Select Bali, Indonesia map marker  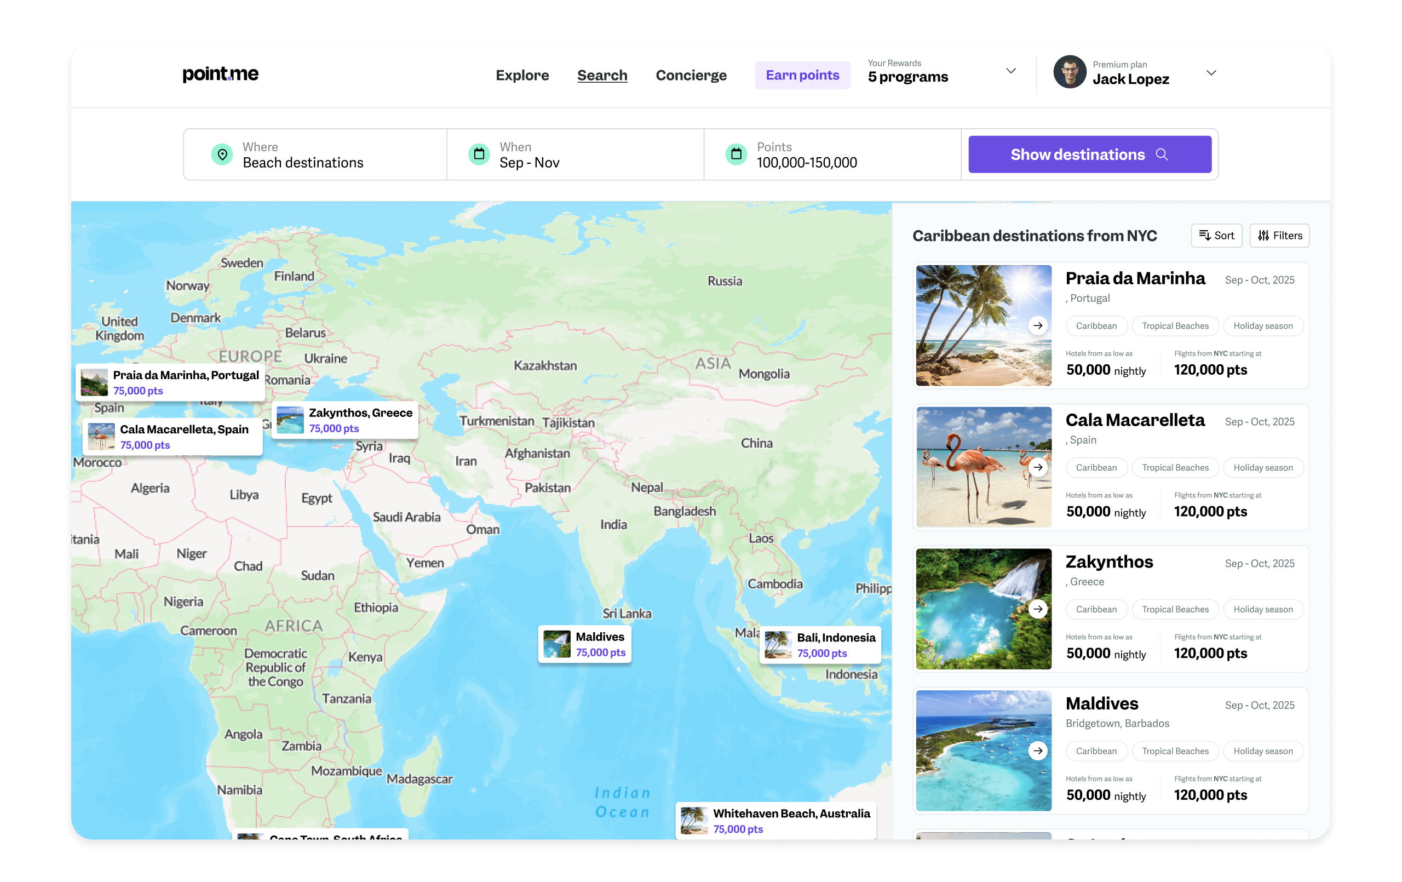point(820,645)
